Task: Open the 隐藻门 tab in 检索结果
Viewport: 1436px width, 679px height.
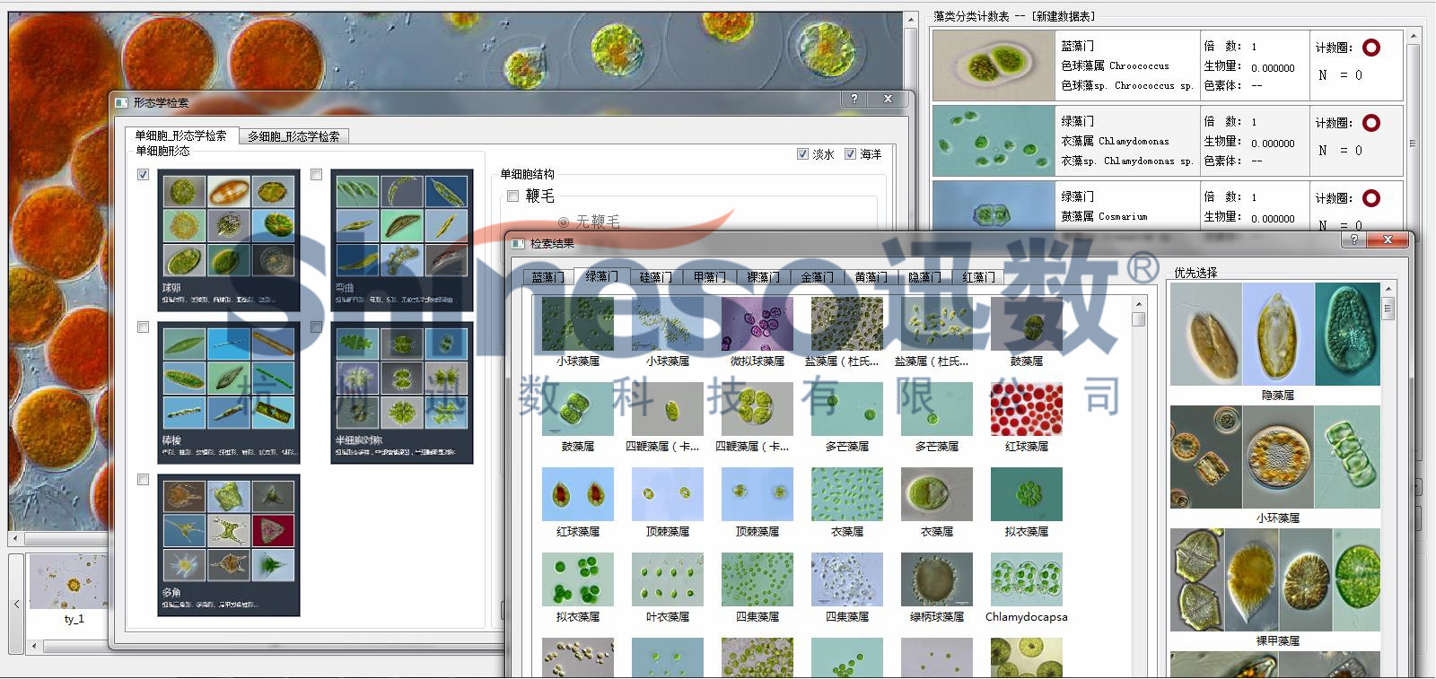Action: (x=925, y=277)
